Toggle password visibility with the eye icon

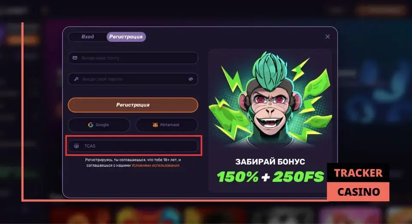191,79
